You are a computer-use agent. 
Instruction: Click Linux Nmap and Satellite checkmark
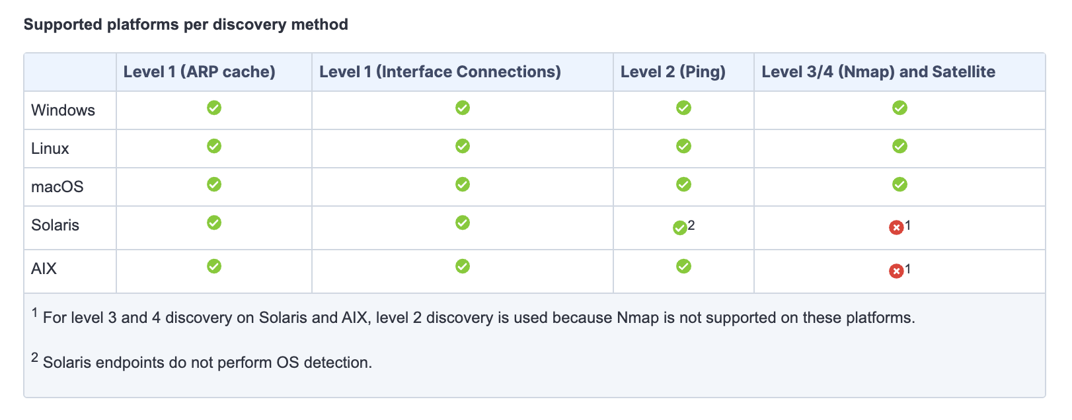click(x=900, y=146)
